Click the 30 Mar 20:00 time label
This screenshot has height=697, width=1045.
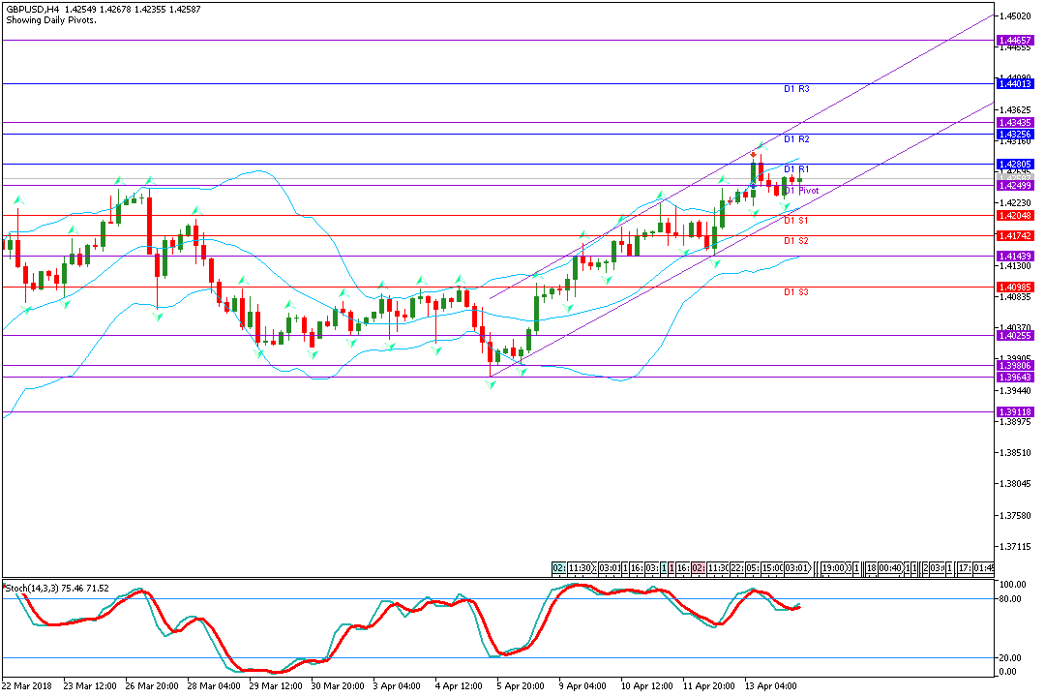[338, 686]
